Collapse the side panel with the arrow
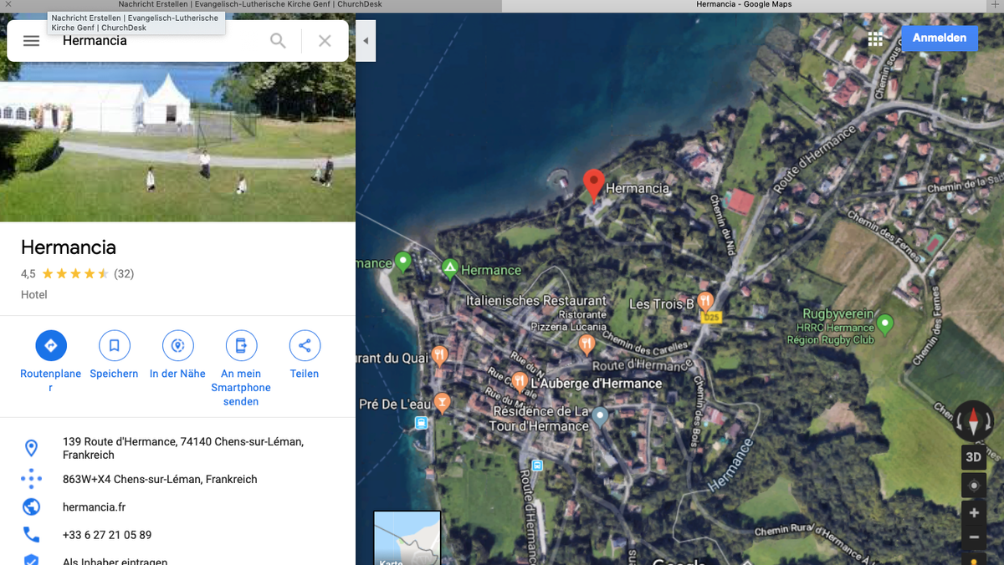Image resolution: width=1004 pixels, height=565 pixels. coord(366,40)
